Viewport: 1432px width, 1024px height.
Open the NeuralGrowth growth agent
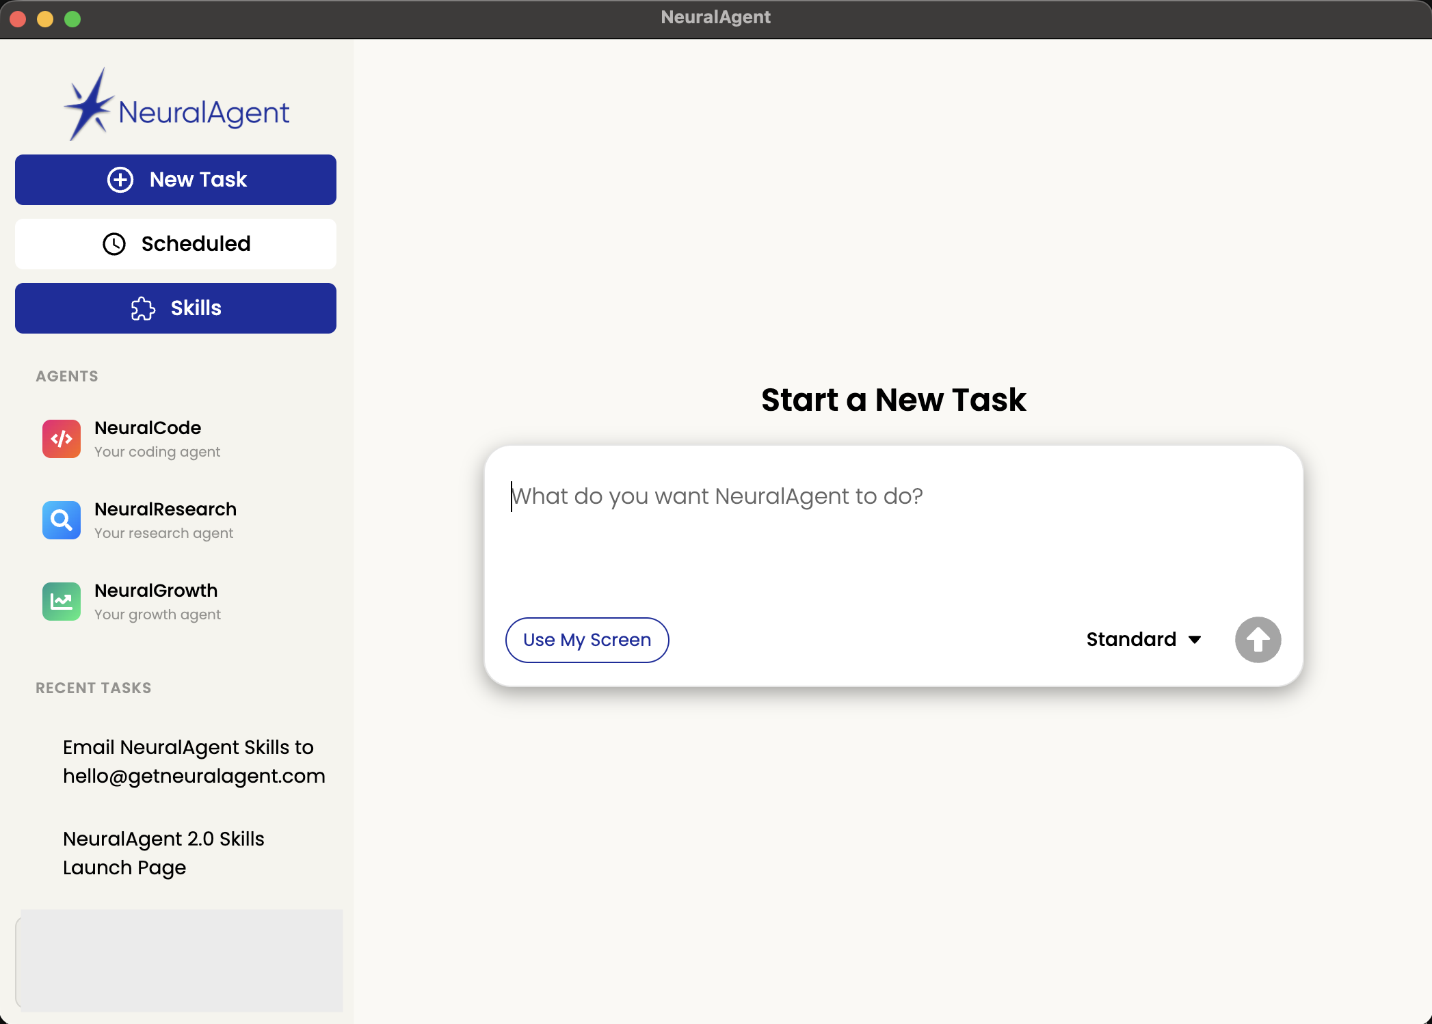[x=156, y=600]
